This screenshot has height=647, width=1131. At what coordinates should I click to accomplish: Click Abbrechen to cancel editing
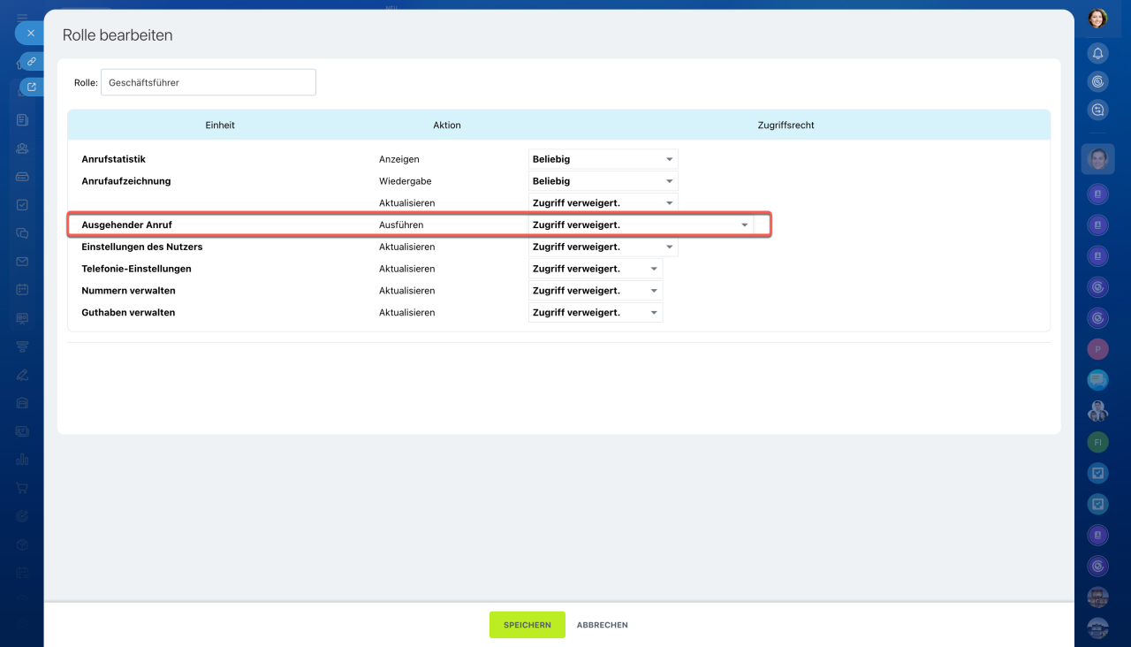tap(602, 625)
